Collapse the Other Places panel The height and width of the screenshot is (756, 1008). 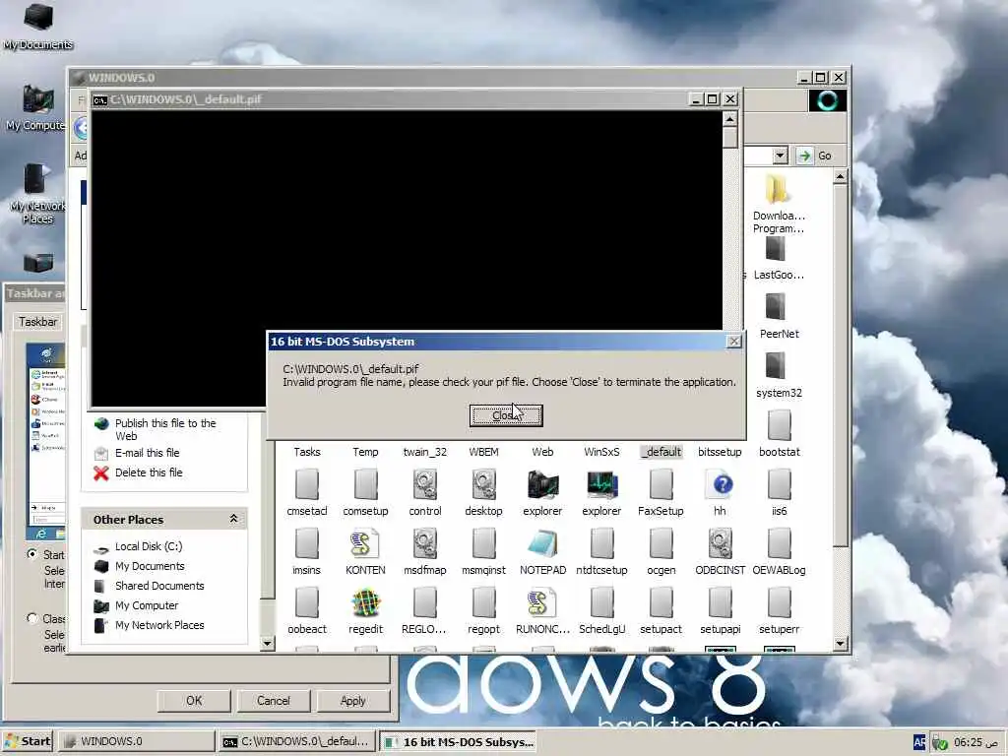[x=233, y=519]
